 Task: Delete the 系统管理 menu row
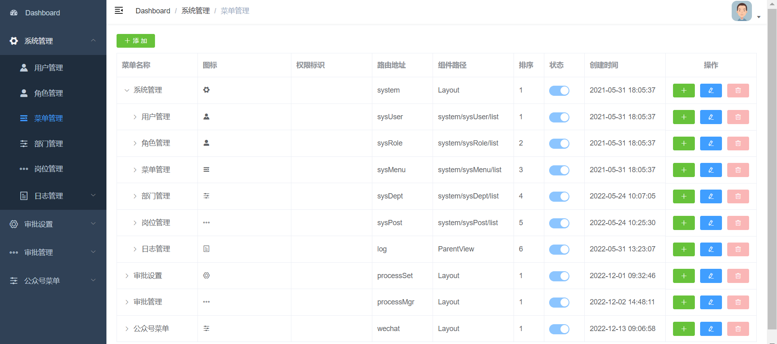coord(738,91)
